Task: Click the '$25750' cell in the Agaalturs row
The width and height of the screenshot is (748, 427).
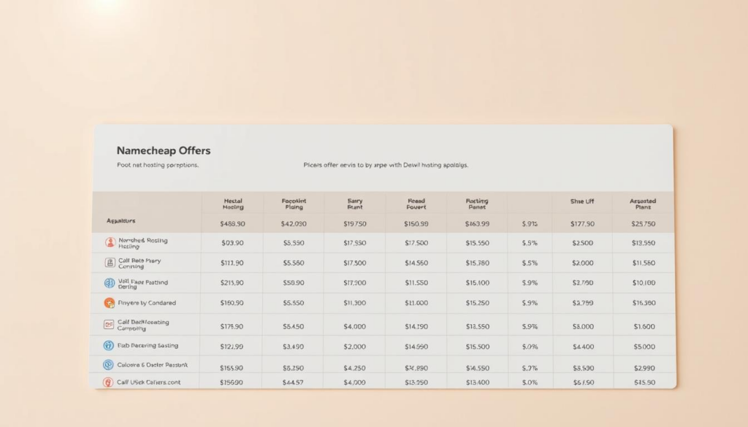Action: (643, 223)
